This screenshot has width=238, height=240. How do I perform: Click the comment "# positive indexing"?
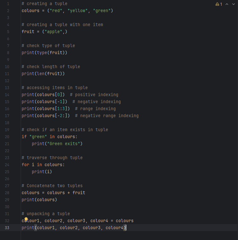click(94, 95)
